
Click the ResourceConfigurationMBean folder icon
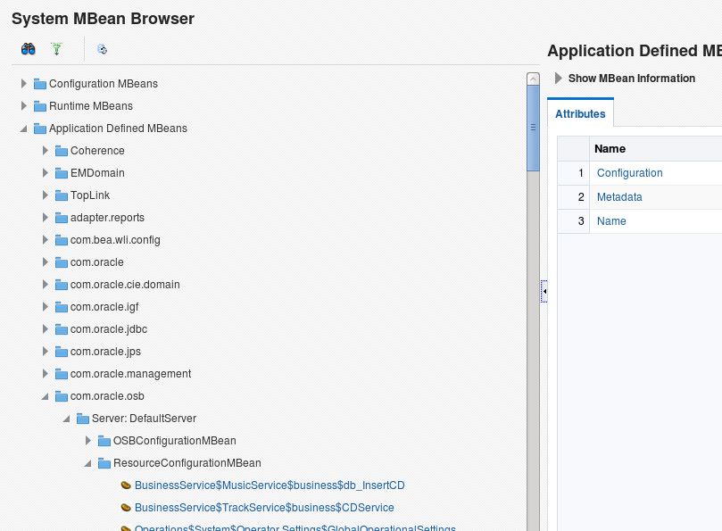point(104,463)
